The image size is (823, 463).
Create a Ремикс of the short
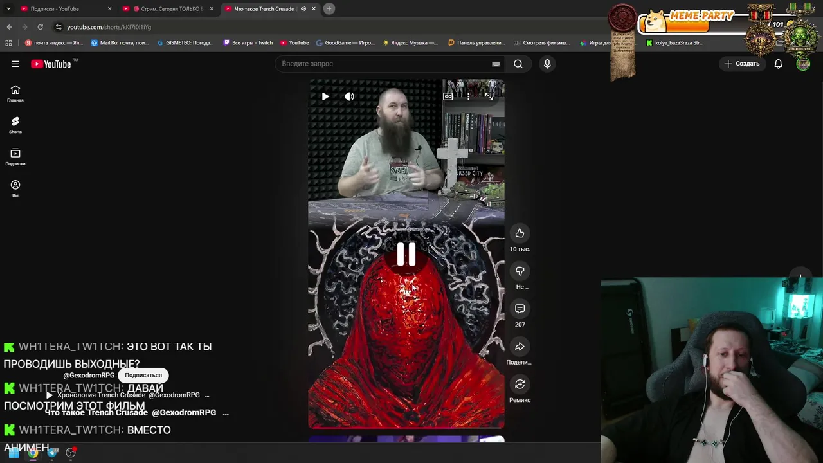(520, 385)
